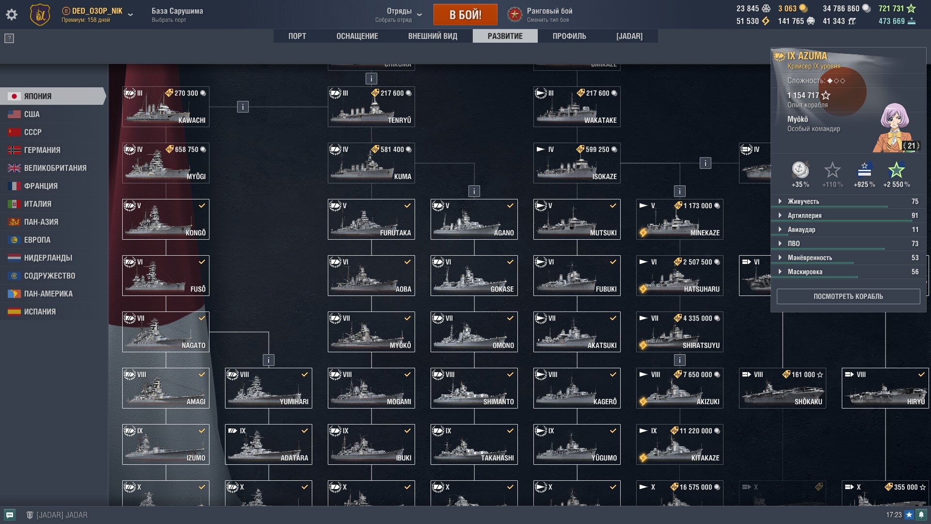Select Германия in the nations list
Screen dimensions: 931x524
(42, 150)
